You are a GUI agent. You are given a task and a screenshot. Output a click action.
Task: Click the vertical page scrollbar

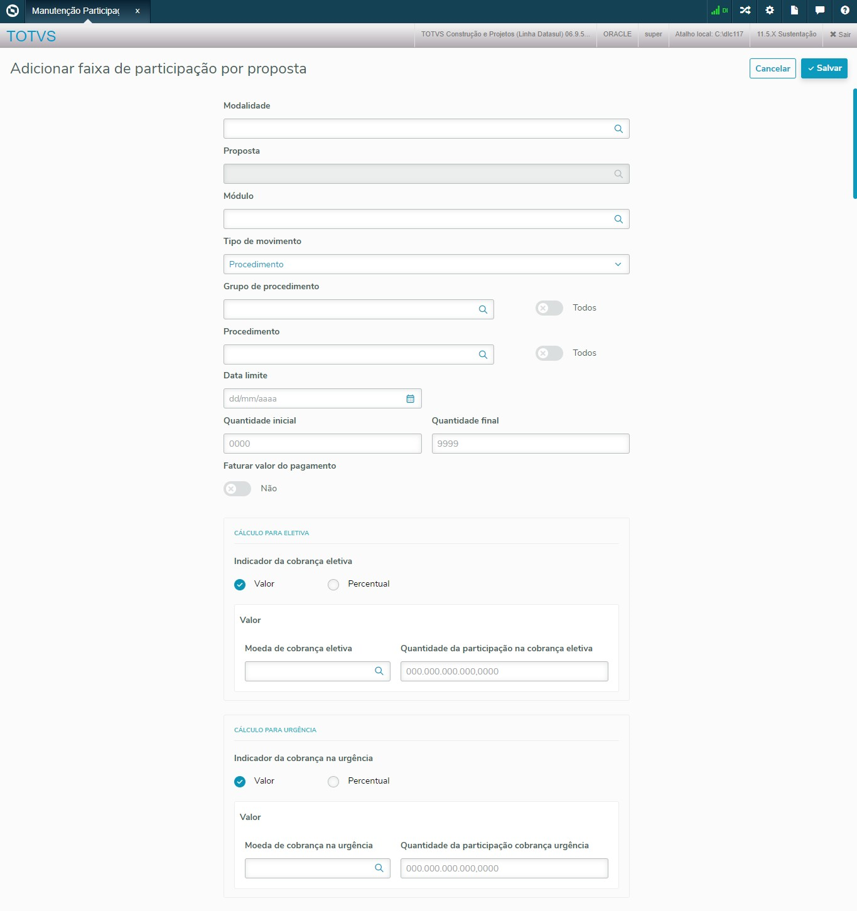pyautogui.click(x=854, y=144)
